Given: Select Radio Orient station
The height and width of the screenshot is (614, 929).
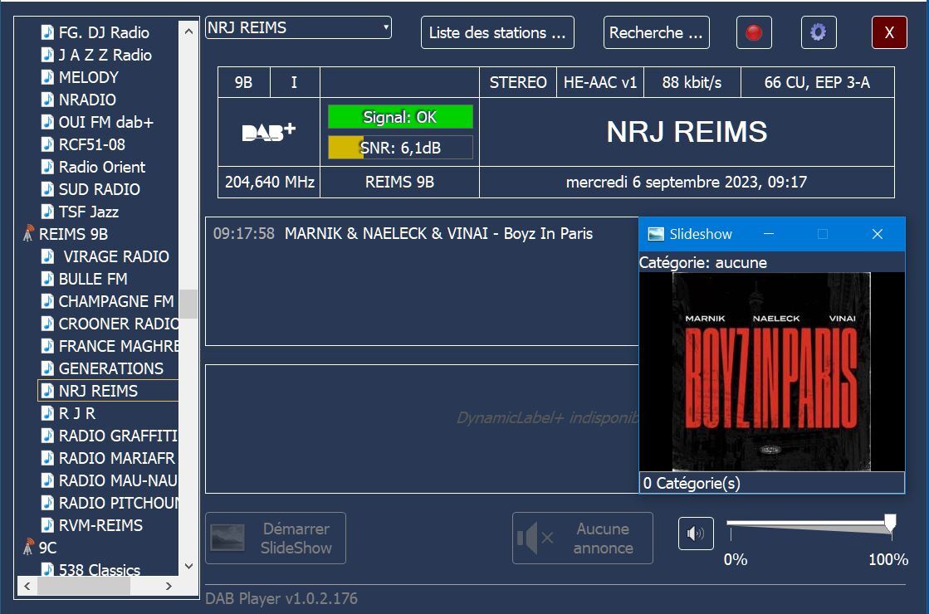Looking at the screenshot, I should point(102,168).
